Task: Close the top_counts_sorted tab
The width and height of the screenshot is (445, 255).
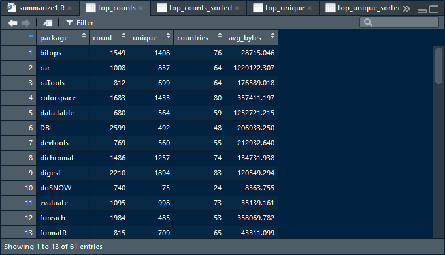Action: point(237,8)
